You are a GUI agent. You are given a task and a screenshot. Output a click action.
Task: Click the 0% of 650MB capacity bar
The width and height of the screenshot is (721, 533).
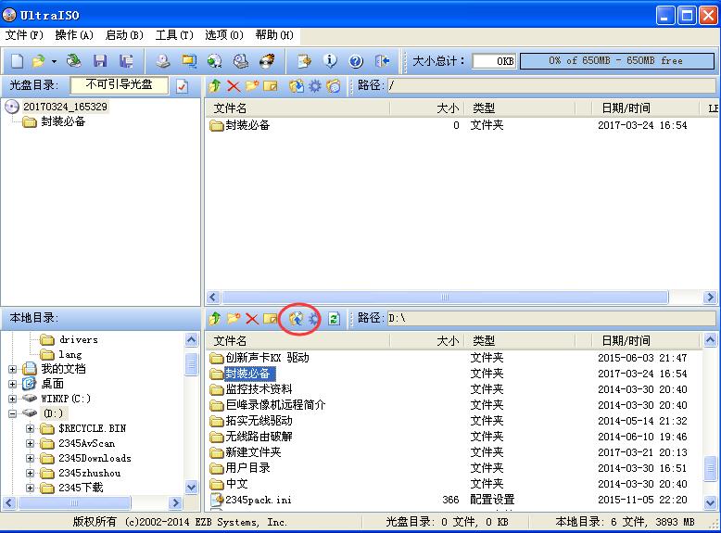pyautogui.click(x=616, y=60)
